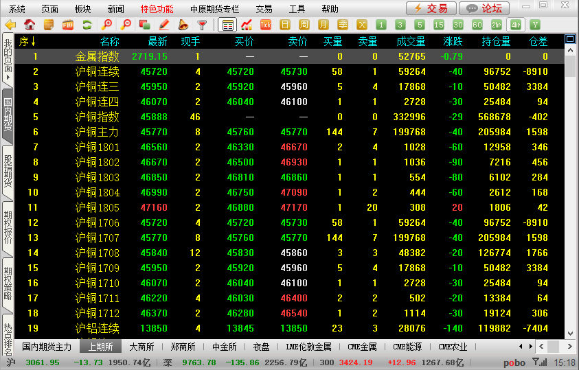The height and width of the screenshot is (370, 579).
Task: Select 2hr period icon
Action: [497, 25]
